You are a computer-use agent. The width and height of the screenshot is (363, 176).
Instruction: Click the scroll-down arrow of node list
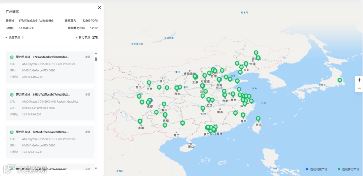96,168
